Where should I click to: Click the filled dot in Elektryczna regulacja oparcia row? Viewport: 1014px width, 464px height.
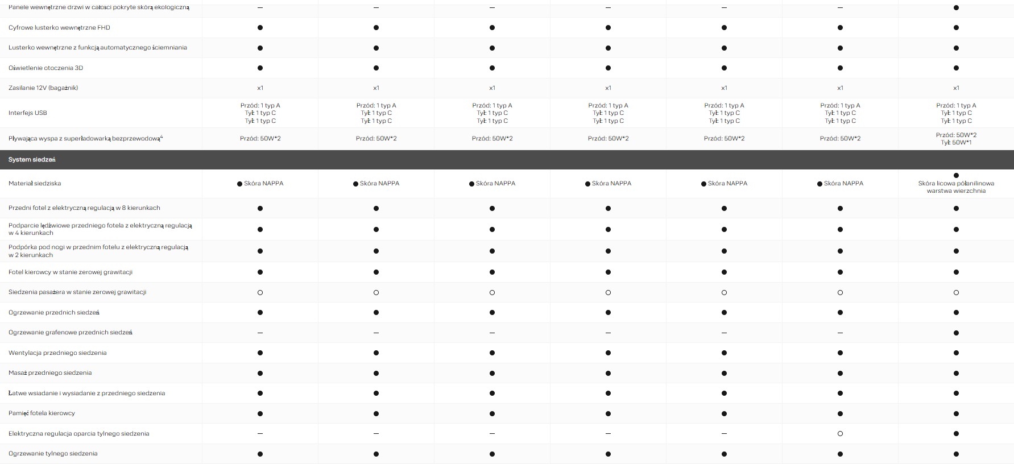(x=956, y=434)
